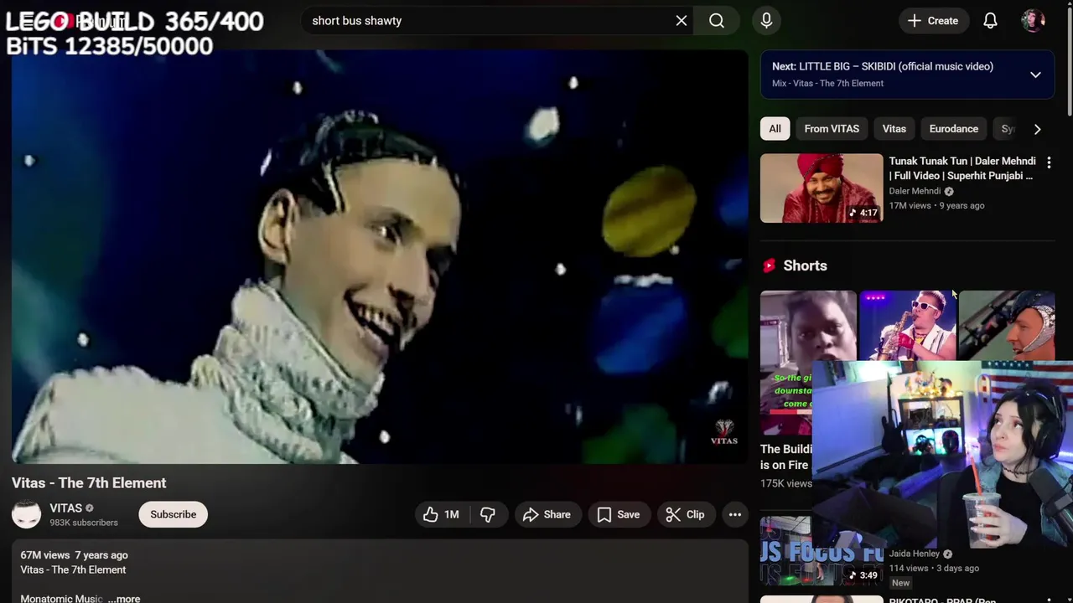The image size is (1073, 603).
Task: Open more actions three-dot menu
Action: pyautogui.click(x=735, y=514)
